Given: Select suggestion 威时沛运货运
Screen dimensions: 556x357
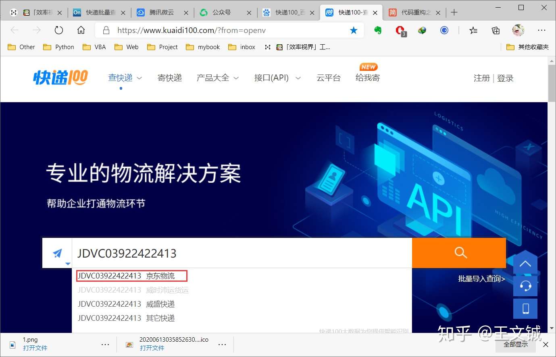Looking at the screenshot, I should pyautogui.click(x=133, y=290).
